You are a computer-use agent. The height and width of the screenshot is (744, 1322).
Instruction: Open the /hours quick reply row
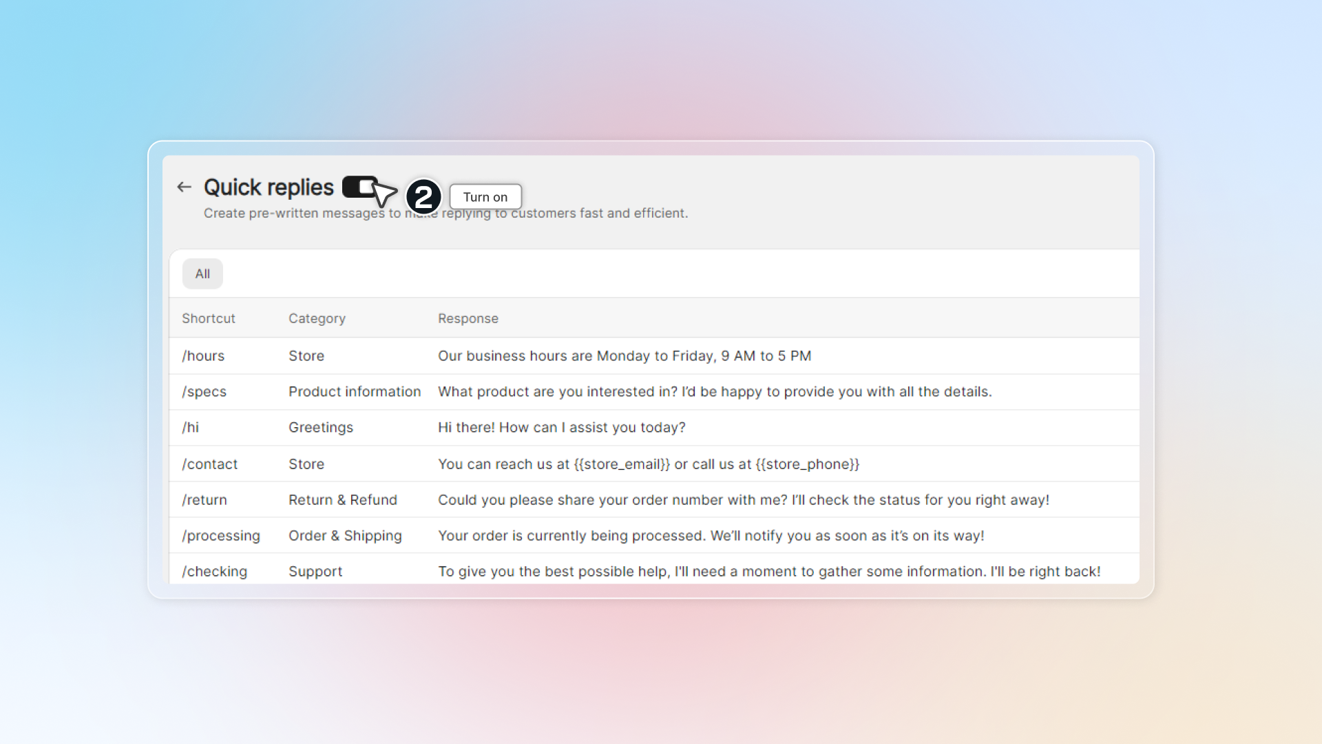pyautogui.click(x=203, y=355)
